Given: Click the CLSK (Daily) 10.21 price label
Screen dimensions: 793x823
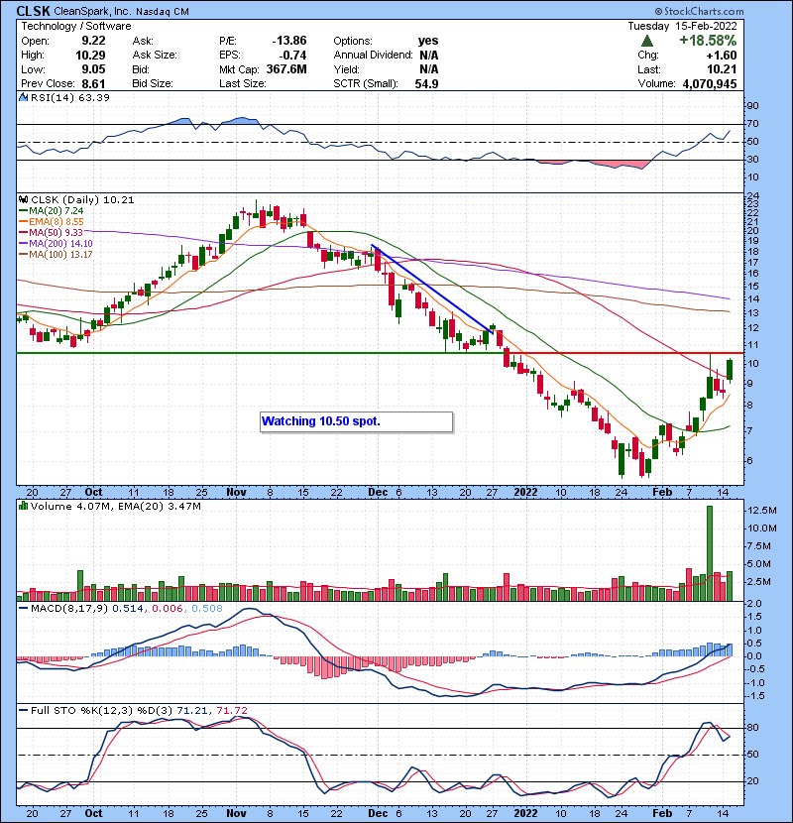Looking at the screenshot, I should coord(82,200).
